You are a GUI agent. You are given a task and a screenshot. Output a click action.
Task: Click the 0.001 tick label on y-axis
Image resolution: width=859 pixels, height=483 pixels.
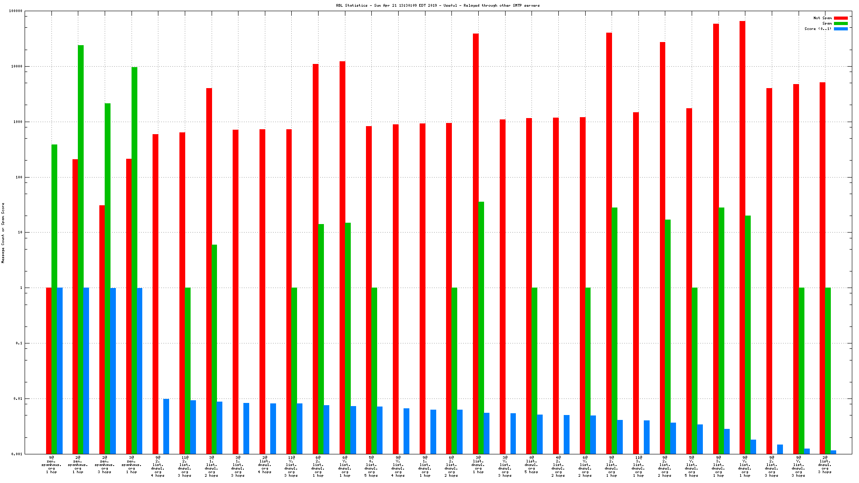tap(17, 454)
